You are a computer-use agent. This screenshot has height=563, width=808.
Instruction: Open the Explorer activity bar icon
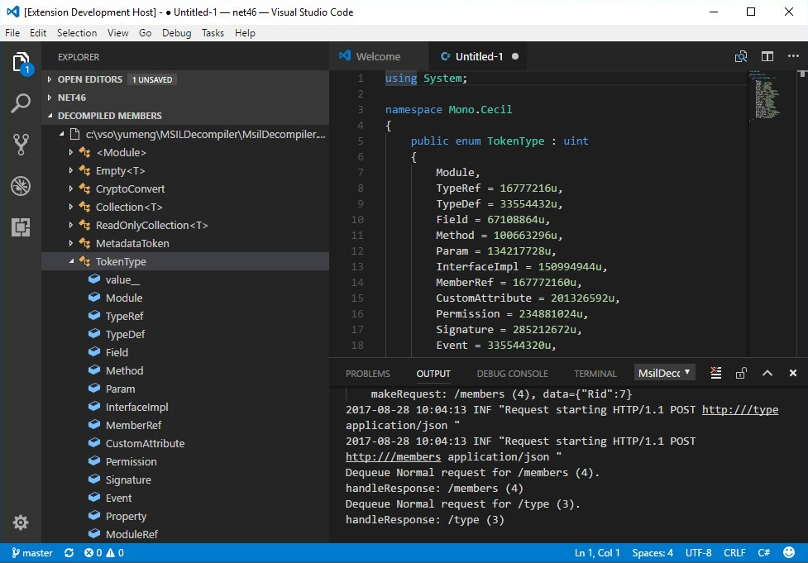point(22,64)
